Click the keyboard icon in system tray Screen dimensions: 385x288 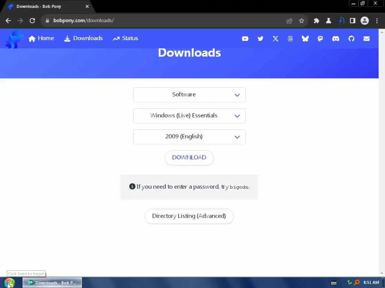[334, 283]
